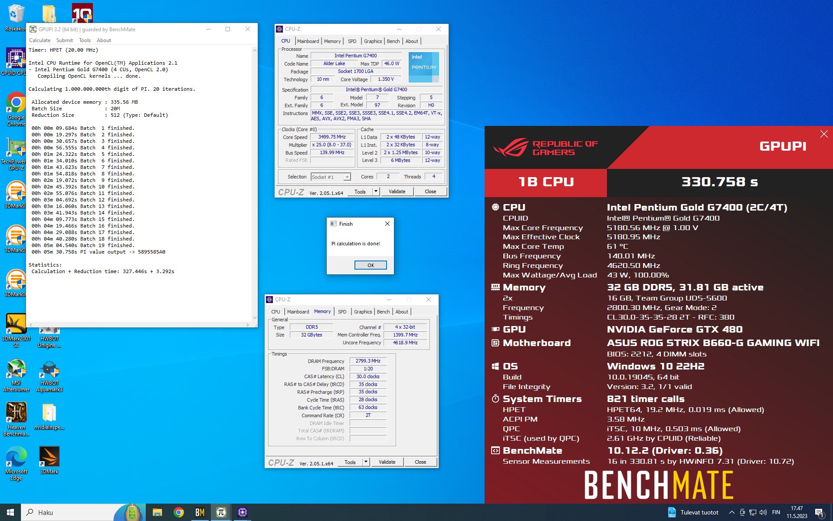Open the clock showing 17.47
The height and width of the screenshot is (521, 833).
click(x=797, y=512)
